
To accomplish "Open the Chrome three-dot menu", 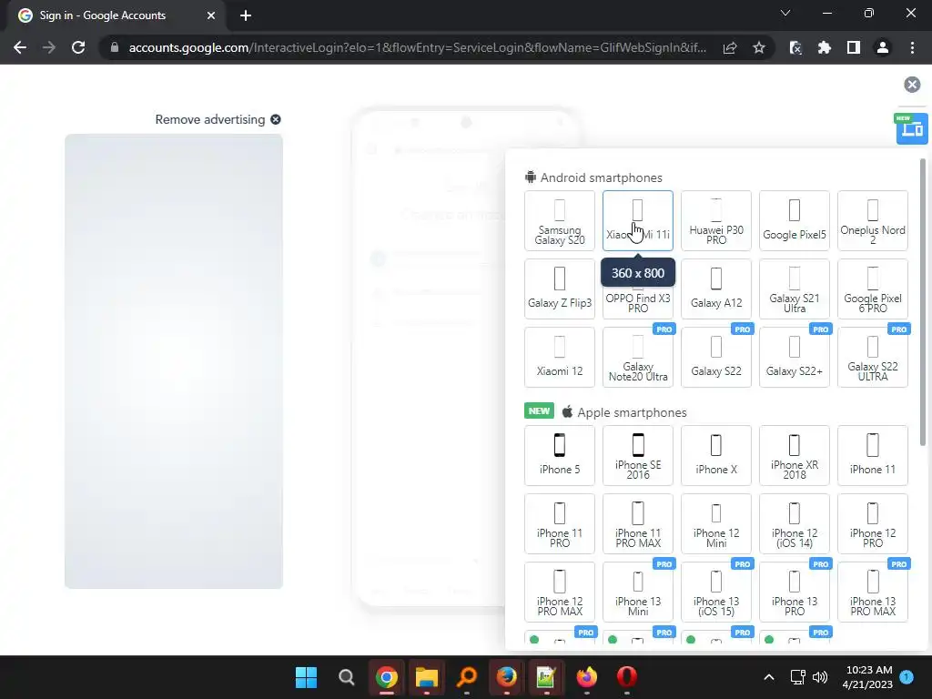I will tap(912, 47).
